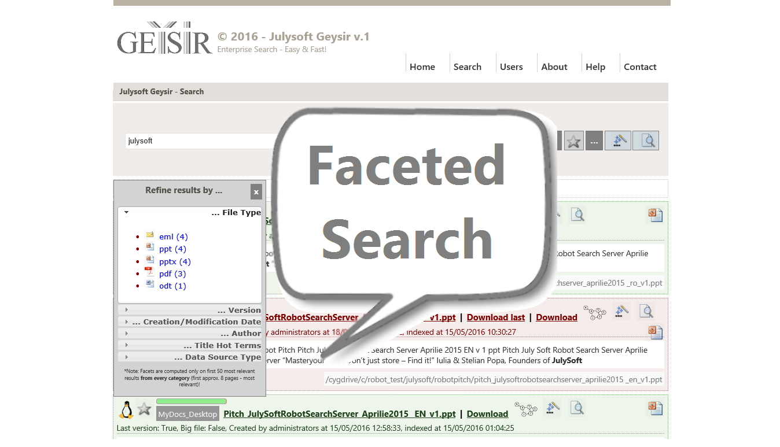Open the Help menu item
The image size is (780, 447).
(x=595, y=67)
